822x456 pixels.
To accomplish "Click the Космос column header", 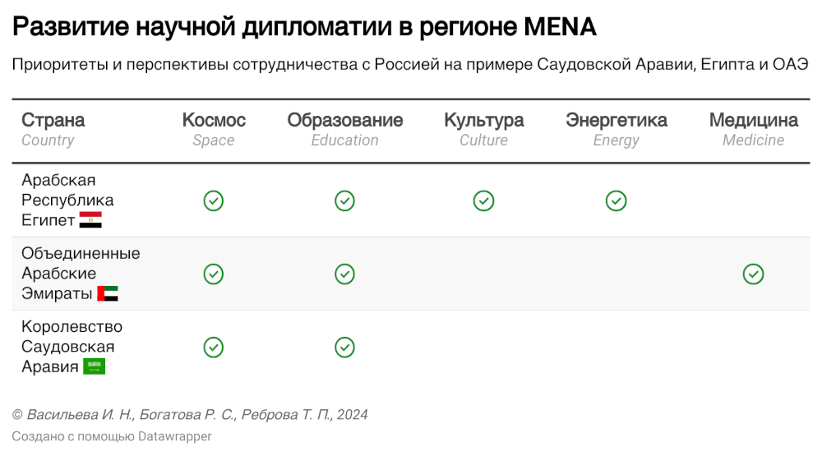I will click(214, 121).
